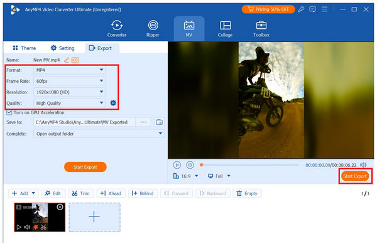Open quality custom settings gear icon

tap(113, 103)
